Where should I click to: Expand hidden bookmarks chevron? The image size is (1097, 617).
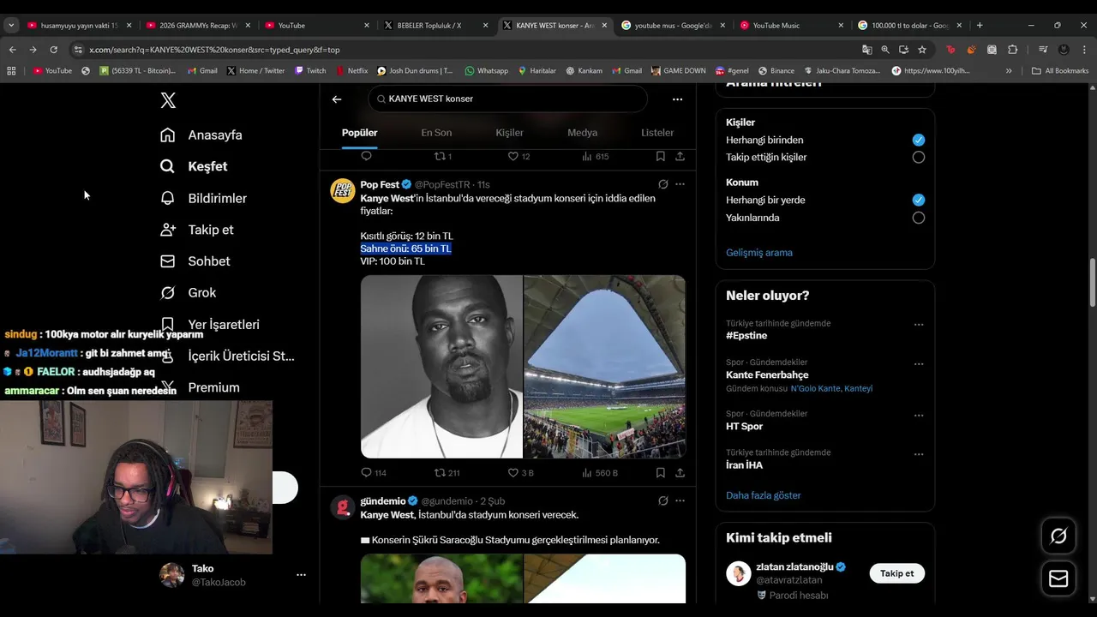coord(1009,71)
